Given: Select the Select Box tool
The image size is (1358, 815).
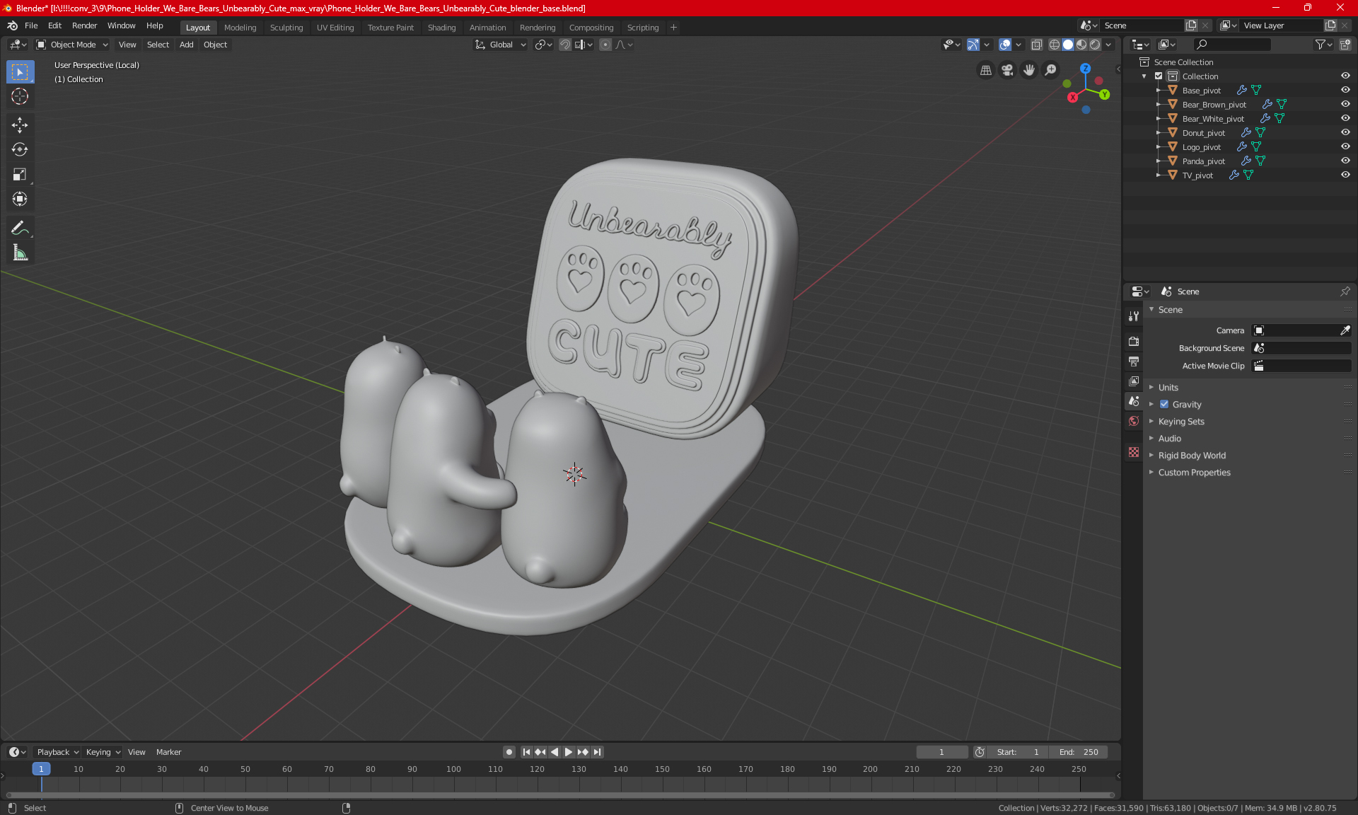Looking at the screenshot, I should point(20,72).
